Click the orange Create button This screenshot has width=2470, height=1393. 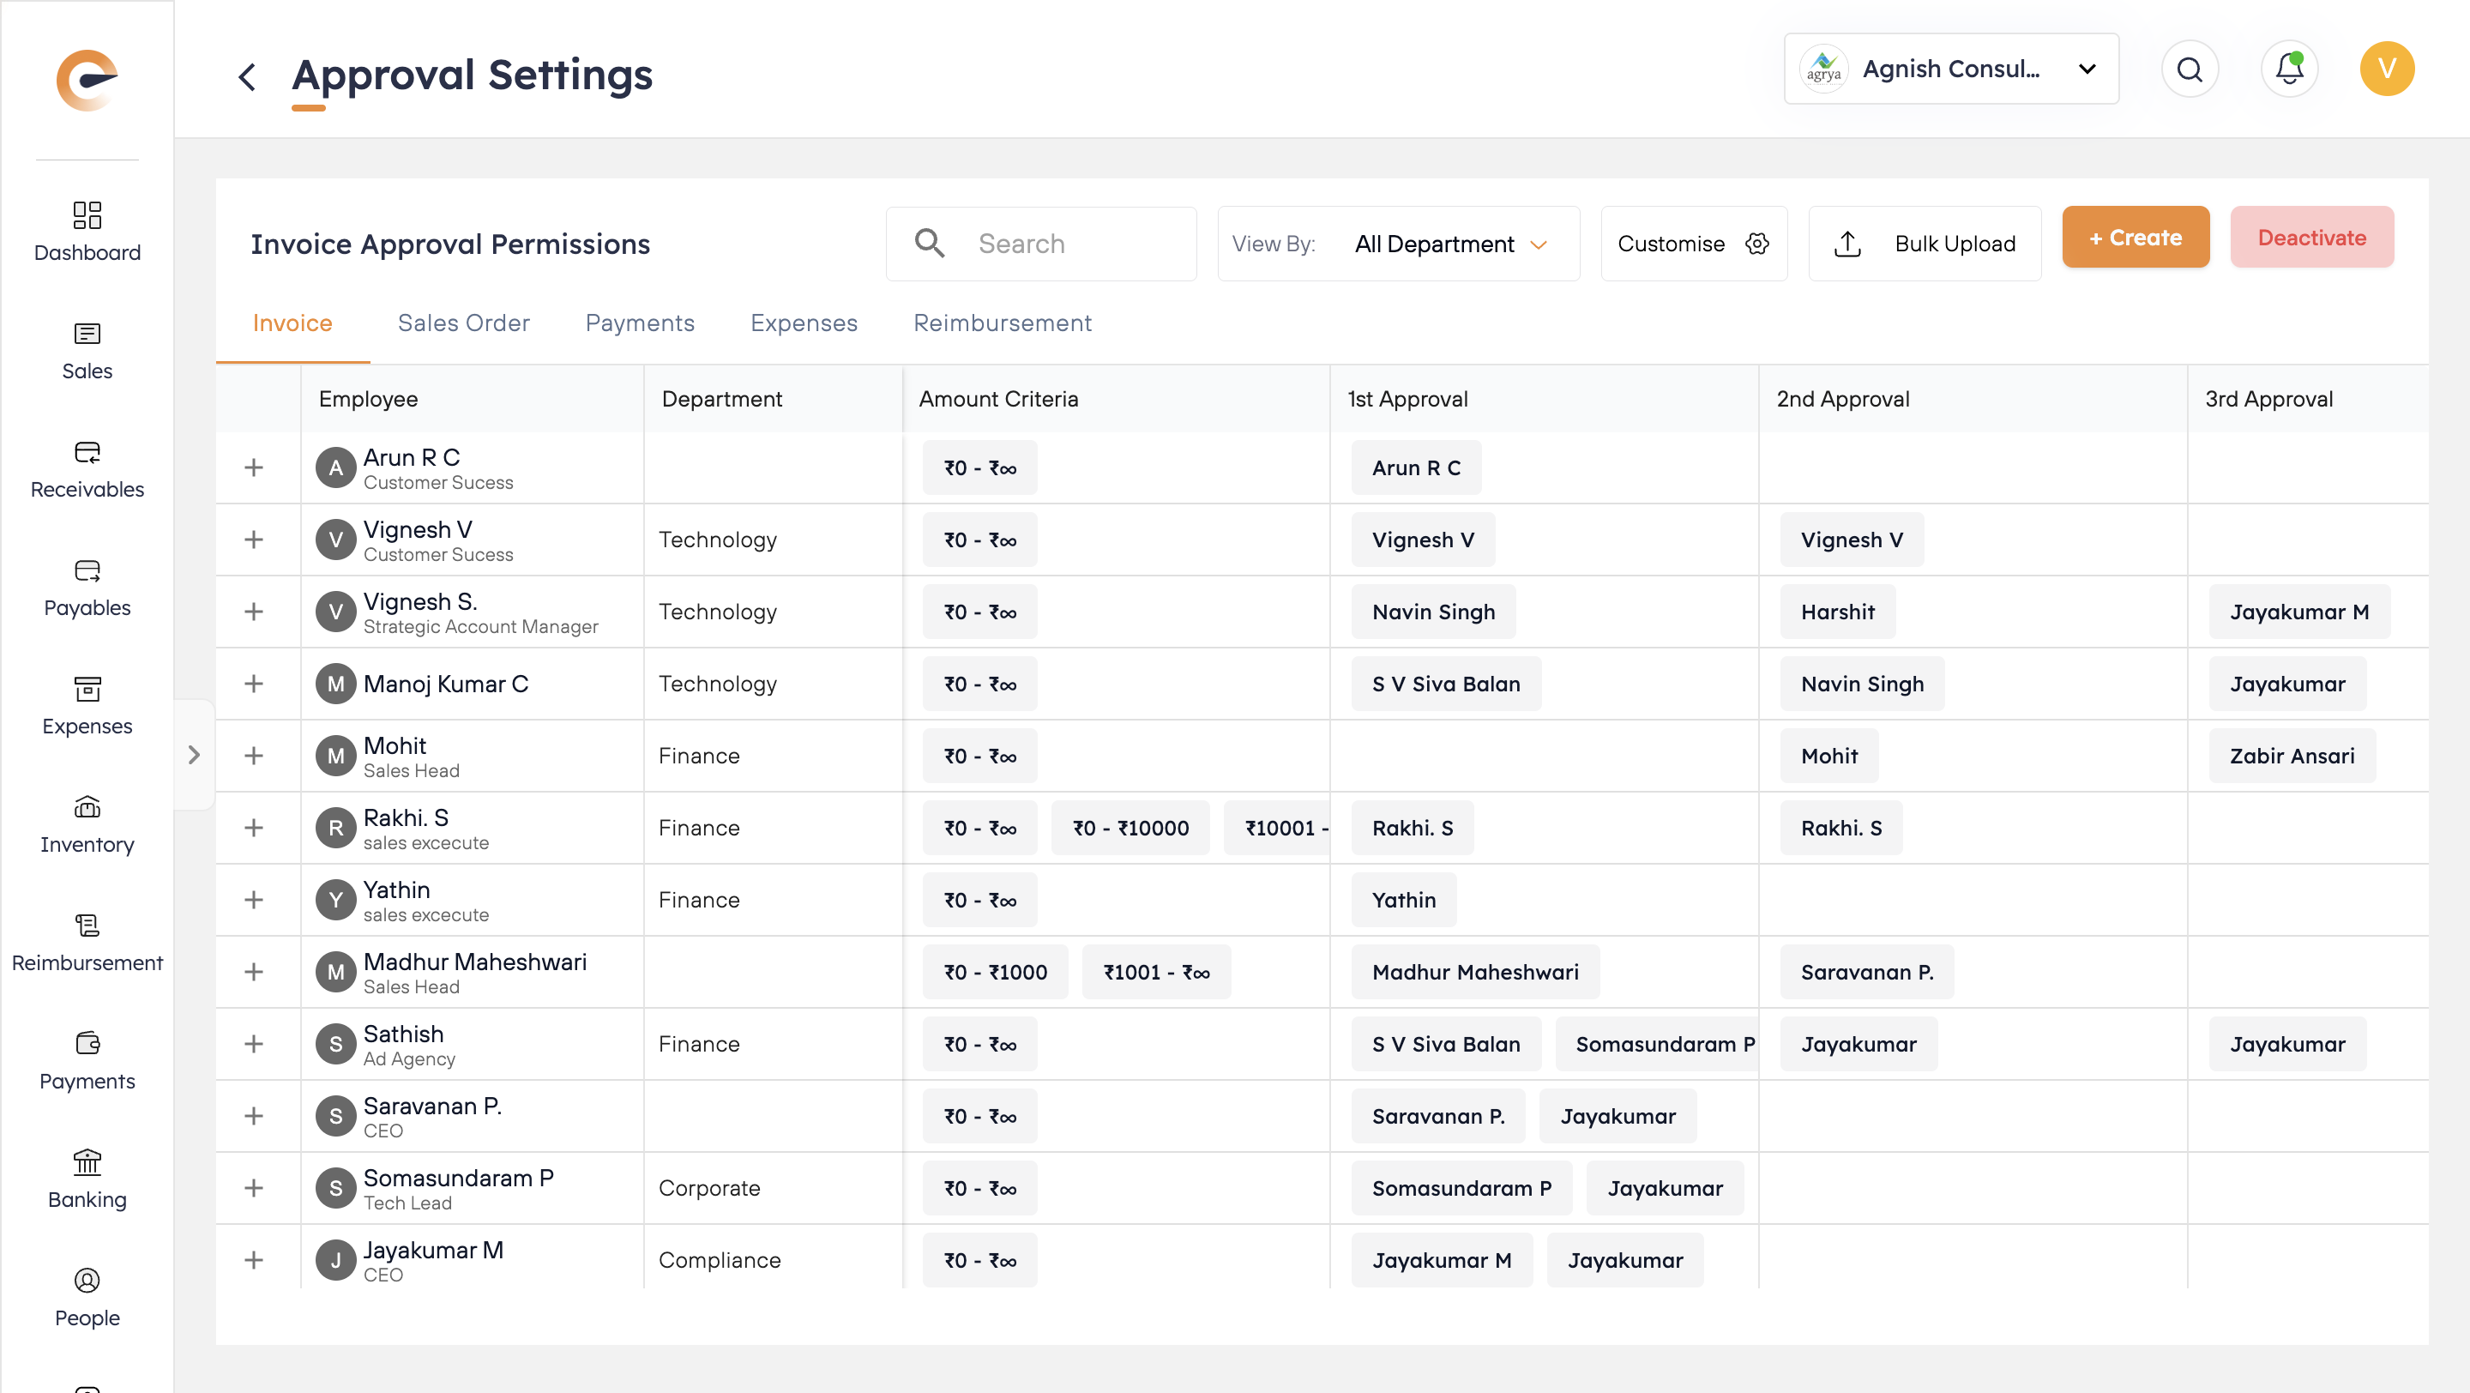[x=2136, y=238]
